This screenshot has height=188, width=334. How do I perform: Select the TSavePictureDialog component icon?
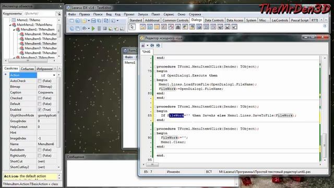pyautogui.click(x=199, y=27)
